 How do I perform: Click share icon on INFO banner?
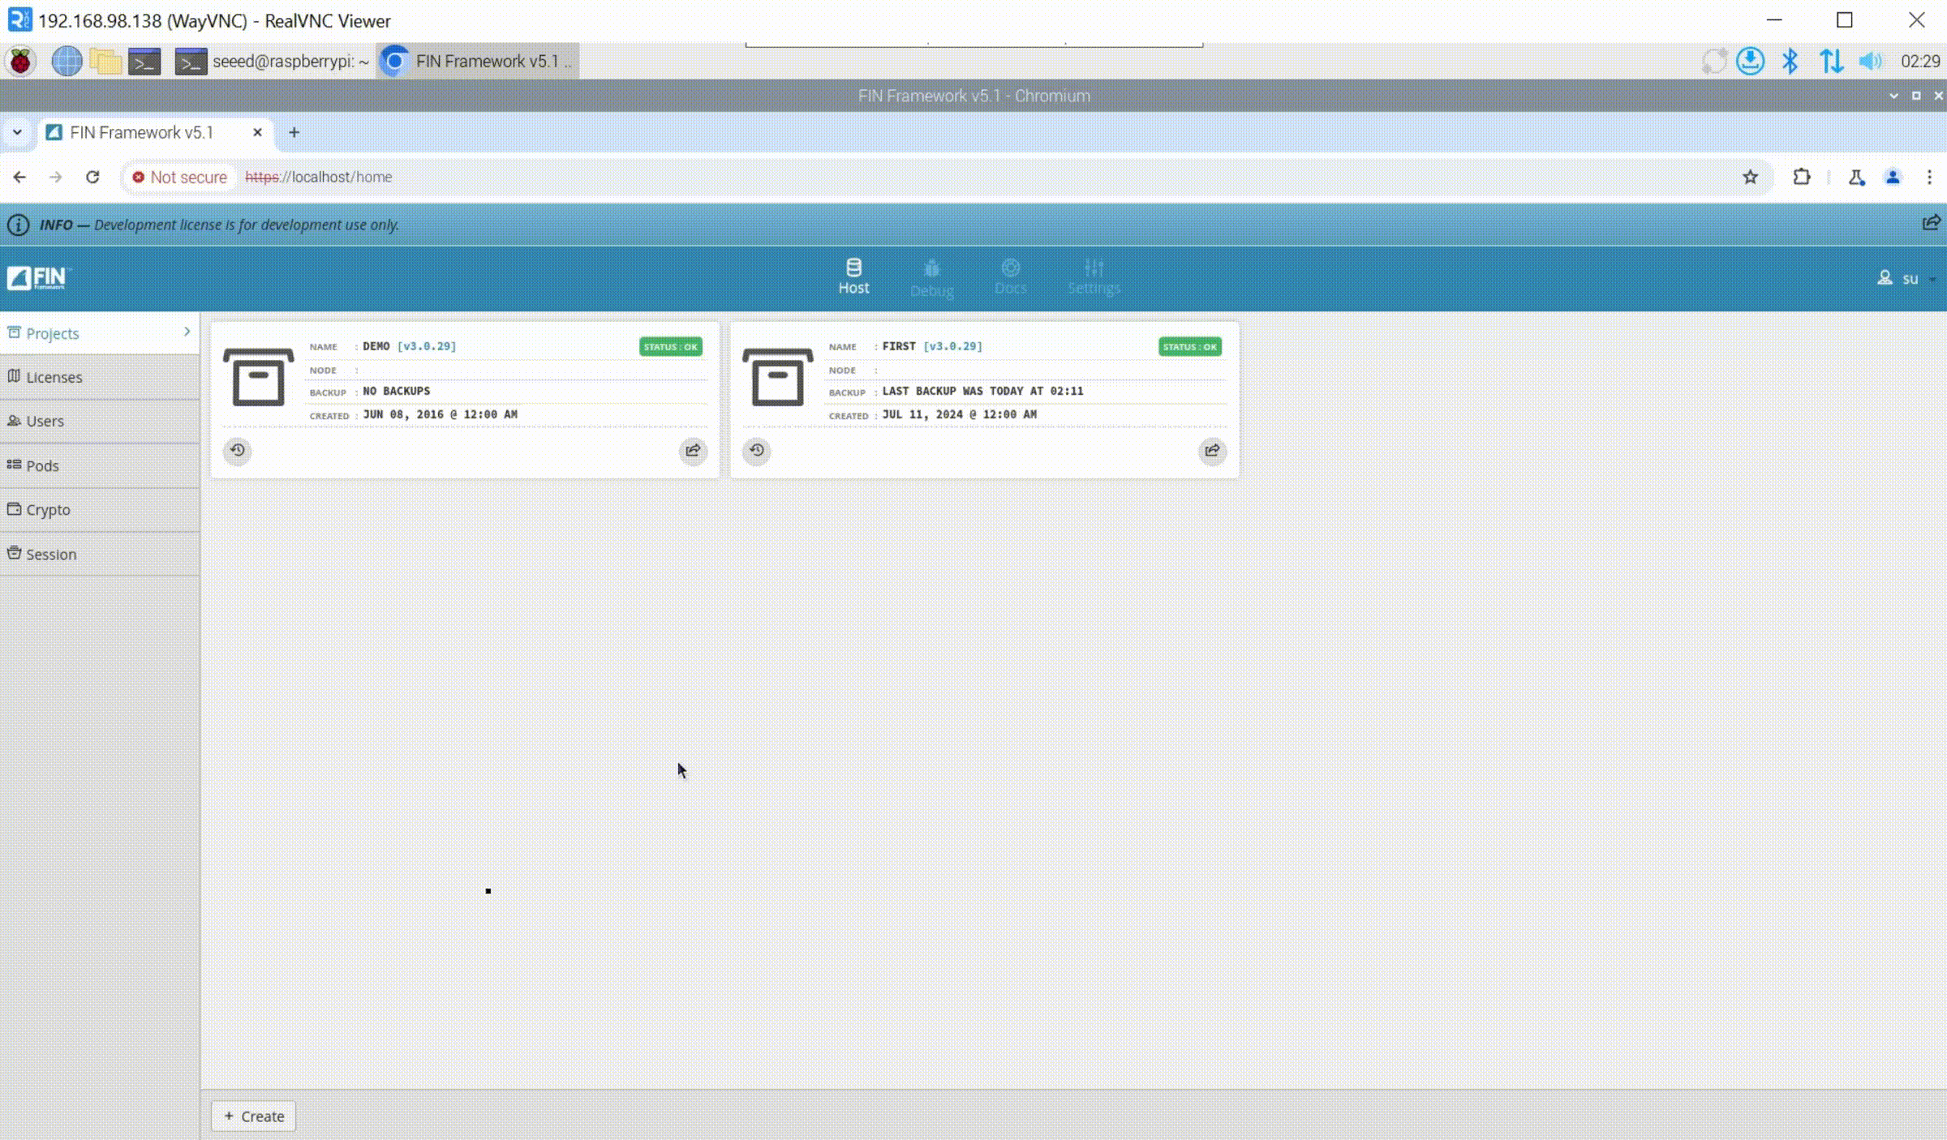click(x=1931, y=223)
